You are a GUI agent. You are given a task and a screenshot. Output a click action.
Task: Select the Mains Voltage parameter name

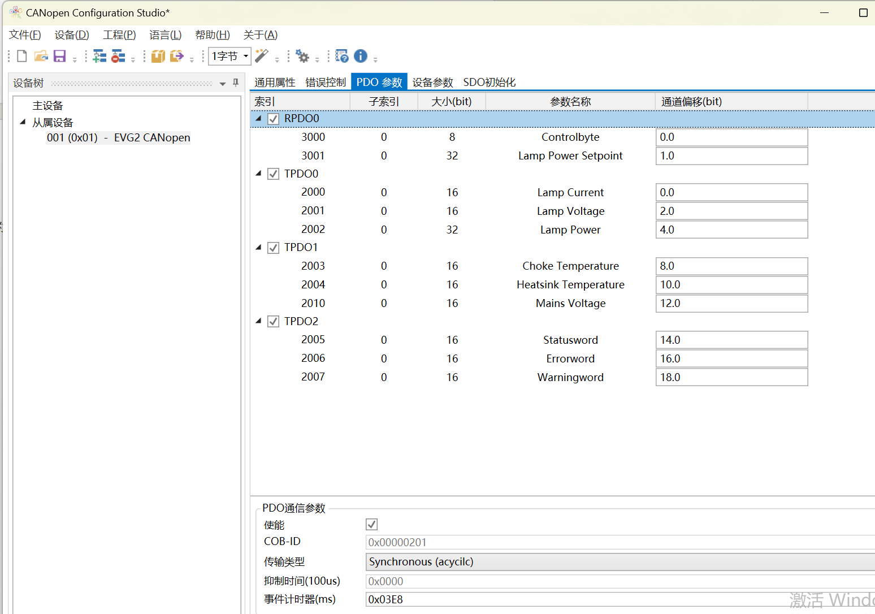pos(570,303)
